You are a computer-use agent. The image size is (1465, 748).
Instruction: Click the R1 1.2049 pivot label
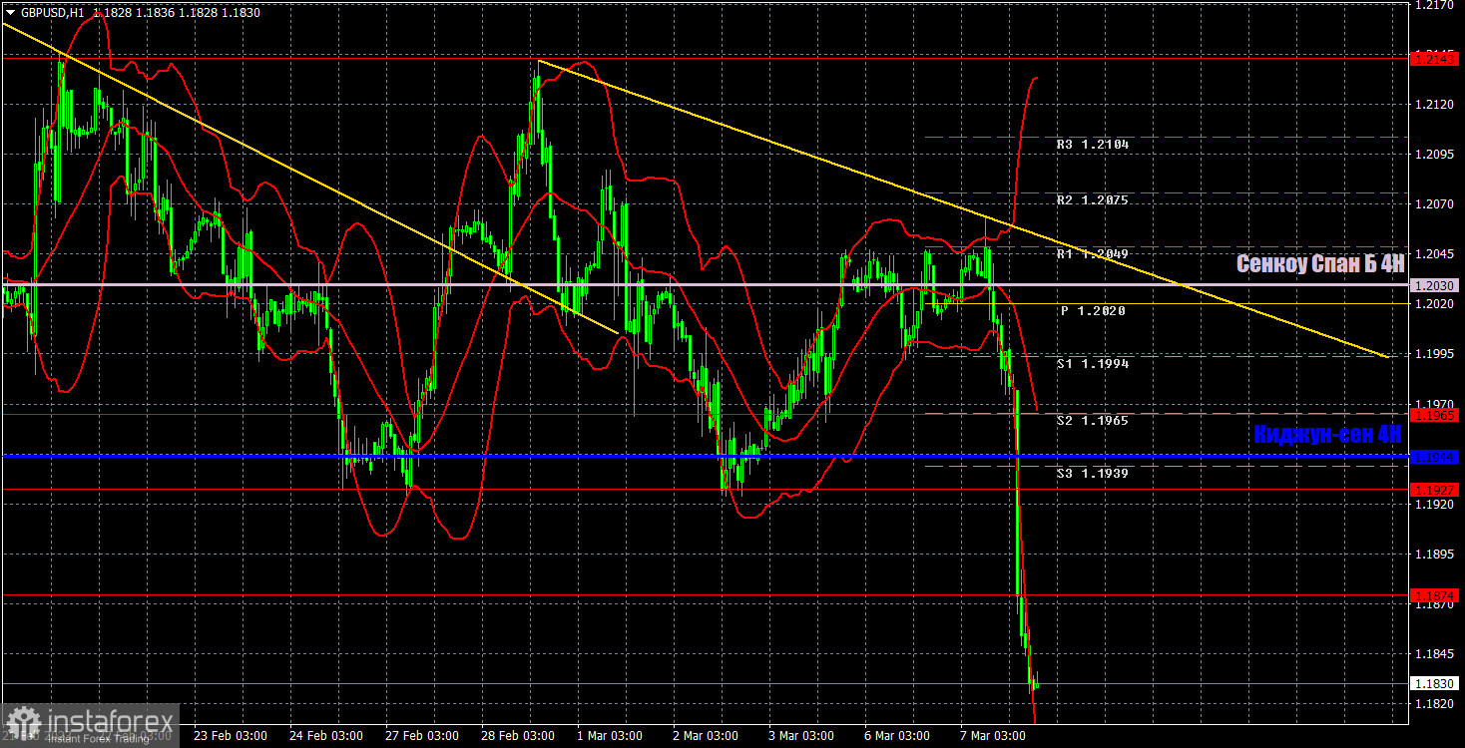[x=1093, y=254]
